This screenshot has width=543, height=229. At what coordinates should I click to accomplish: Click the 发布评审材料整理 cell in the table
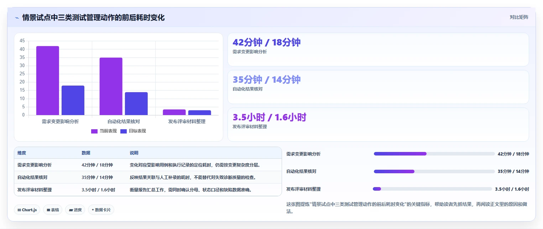pyautogui.click(x=35, y=190)
